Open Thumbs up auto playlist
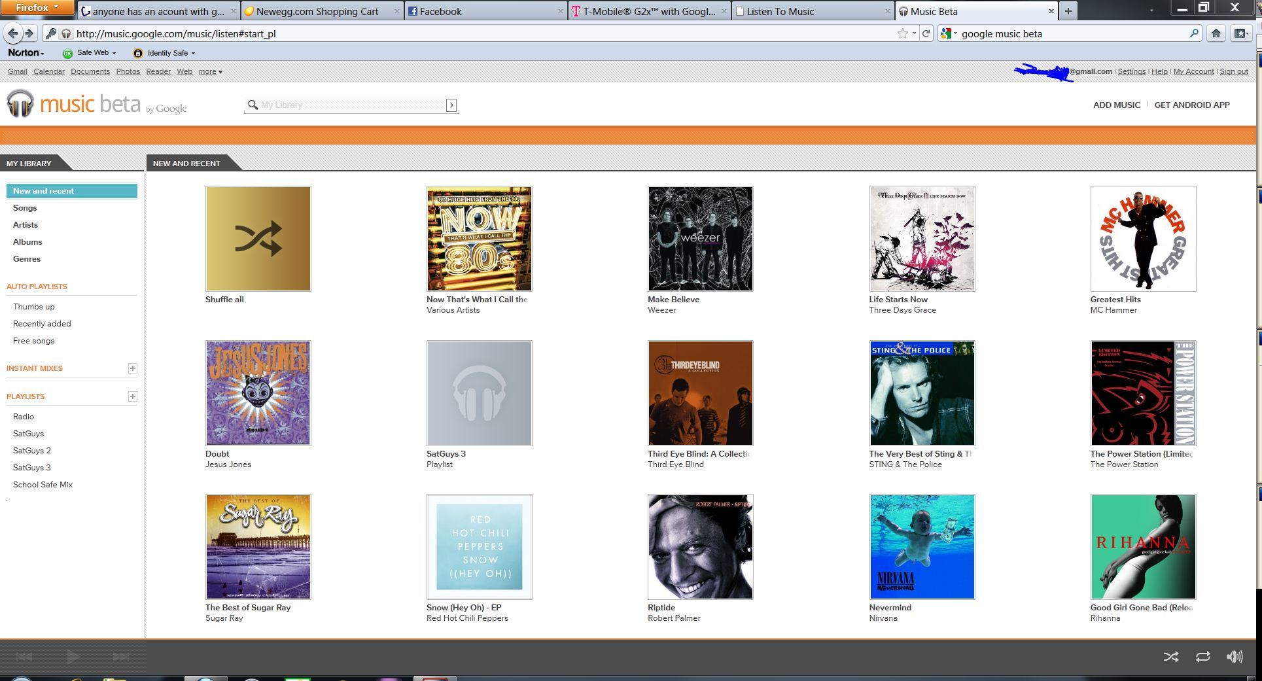This screenshot has height=681, width=1262. coord(34,307)
